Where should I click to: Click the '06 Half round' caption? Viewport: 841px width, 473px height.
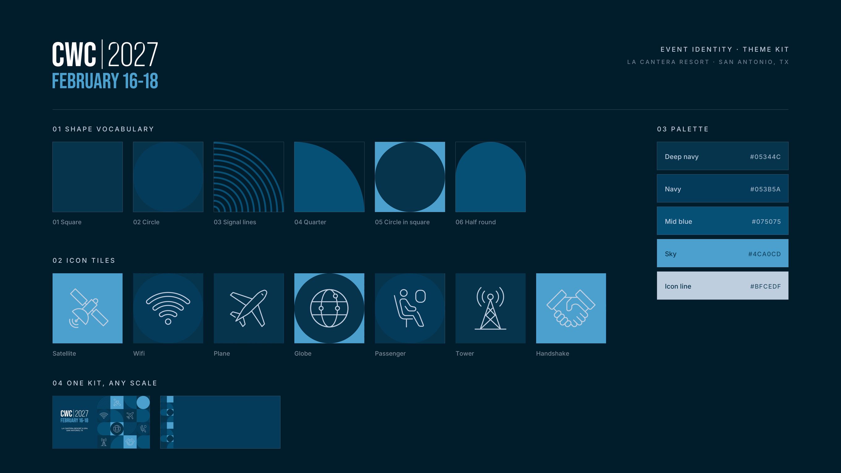(475, 222)
